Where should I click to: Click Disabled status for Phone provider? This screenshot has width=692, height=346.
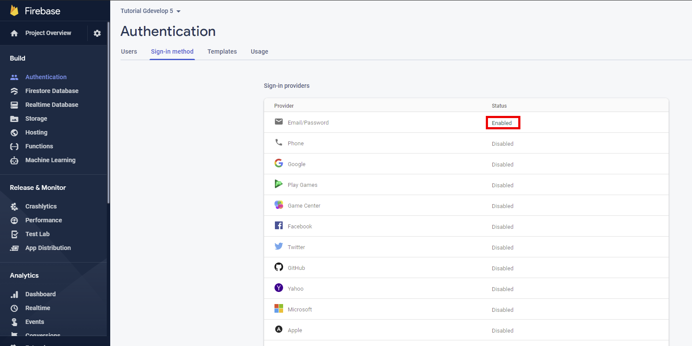pyautogui.click(x=502, y=144)
